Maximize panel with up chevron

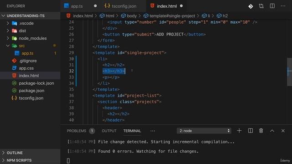tap(272, 131)
